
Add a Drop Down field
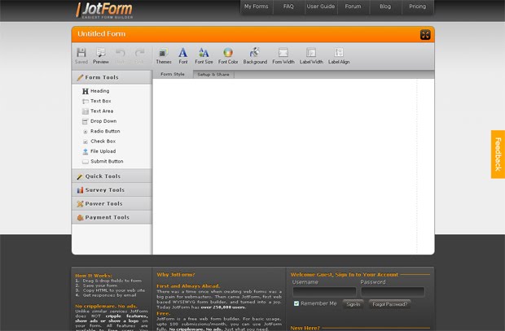coord(99,121)
